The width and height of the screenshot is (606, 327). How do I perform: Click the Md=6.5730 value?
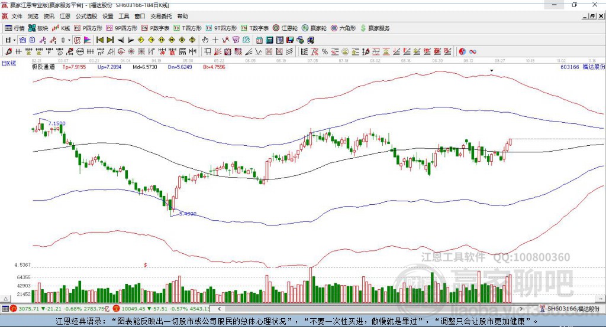click(x=145, y=67)
